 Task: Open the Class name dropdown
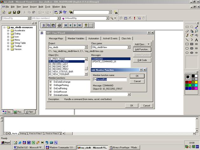pyautogui.click(x=129, y=47)
